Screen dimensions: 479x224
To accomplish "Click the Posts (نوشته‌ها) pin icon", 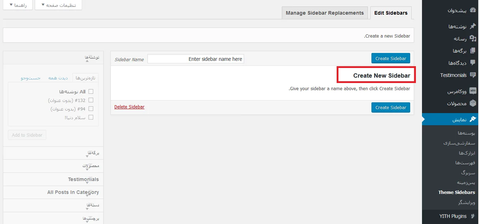I will tap(473, 26).
